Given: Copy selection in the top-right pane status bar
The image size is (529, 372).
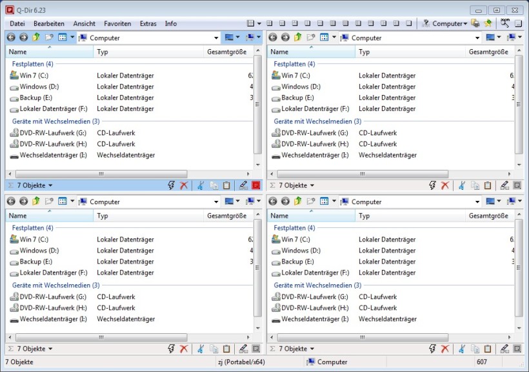Looking at the screenshot, I should coord(475,185).
